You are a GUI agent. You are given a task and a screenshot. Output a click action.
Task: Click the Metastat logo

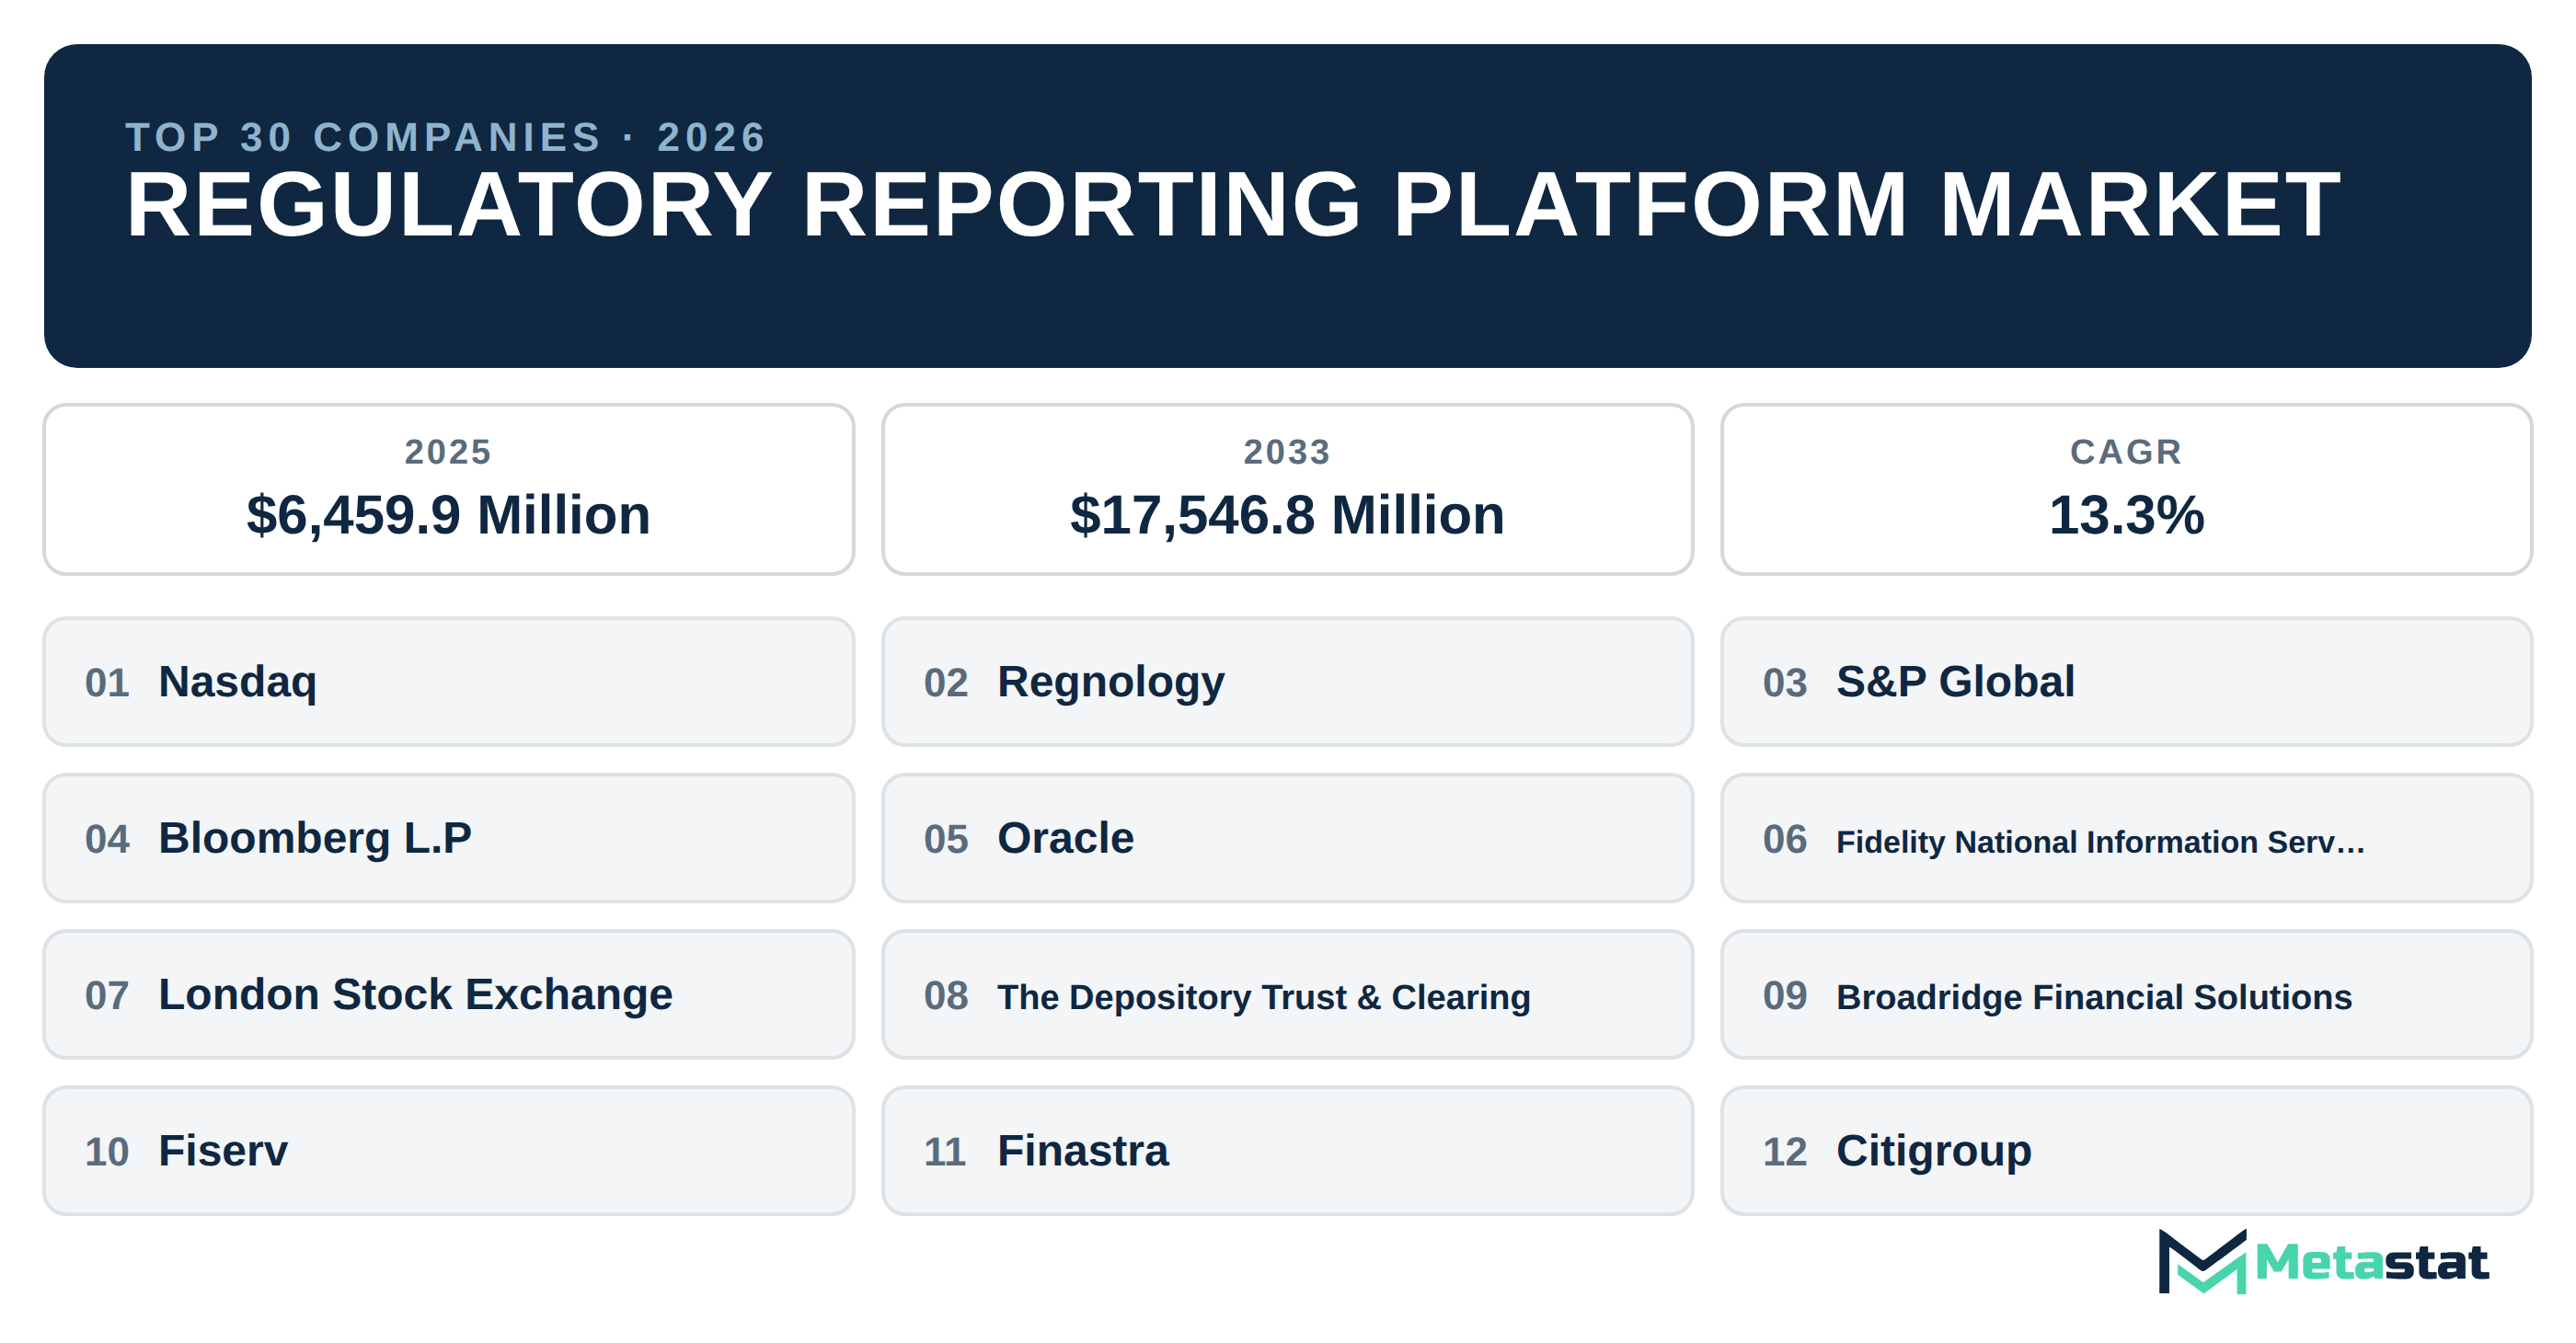coord(2322,1261)
